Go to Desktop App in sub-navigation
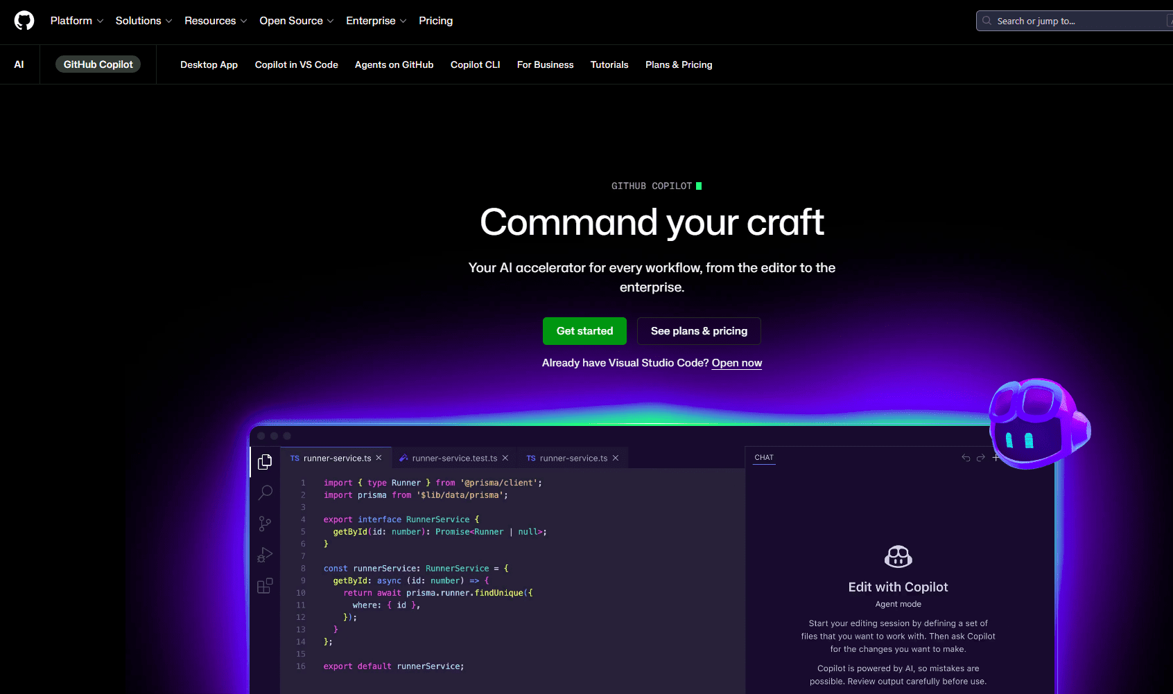 [209, 64]
